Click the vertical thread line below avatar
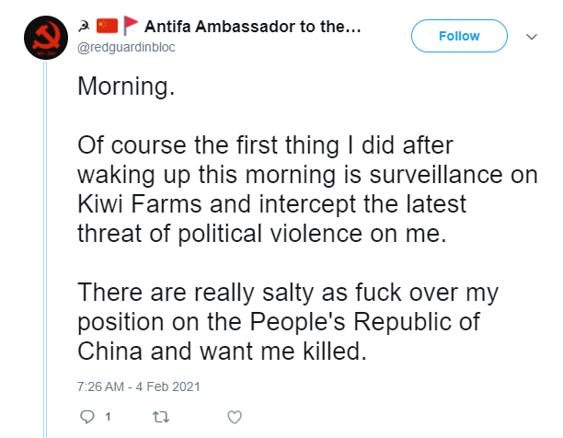This screenshot has height=438, width=563. [x=45, y=249]
